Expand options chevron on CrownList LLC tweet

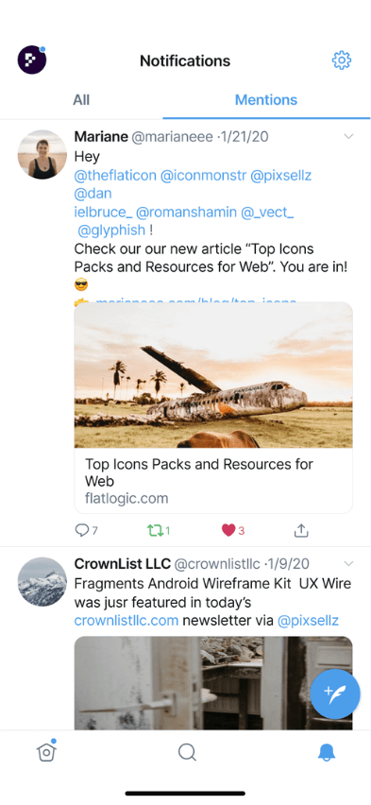pyautogui.click(x=348, y=564)
